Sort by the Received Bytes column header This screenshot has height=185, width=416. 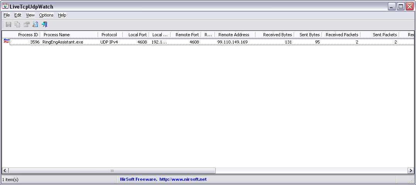pyautogui.click(x=277, y=35)
